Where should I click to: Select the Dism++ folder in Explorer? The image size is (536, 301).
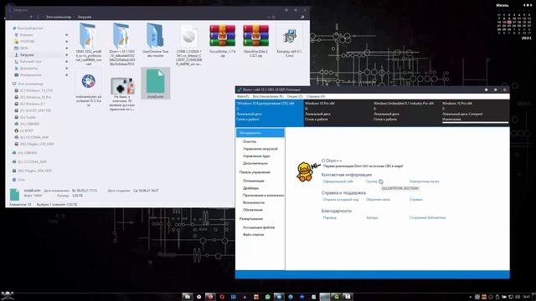tap(121, 44)
